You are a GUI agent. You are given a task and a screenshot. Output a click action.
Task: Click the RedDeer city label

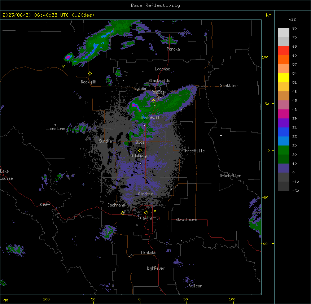coord(159,92)
